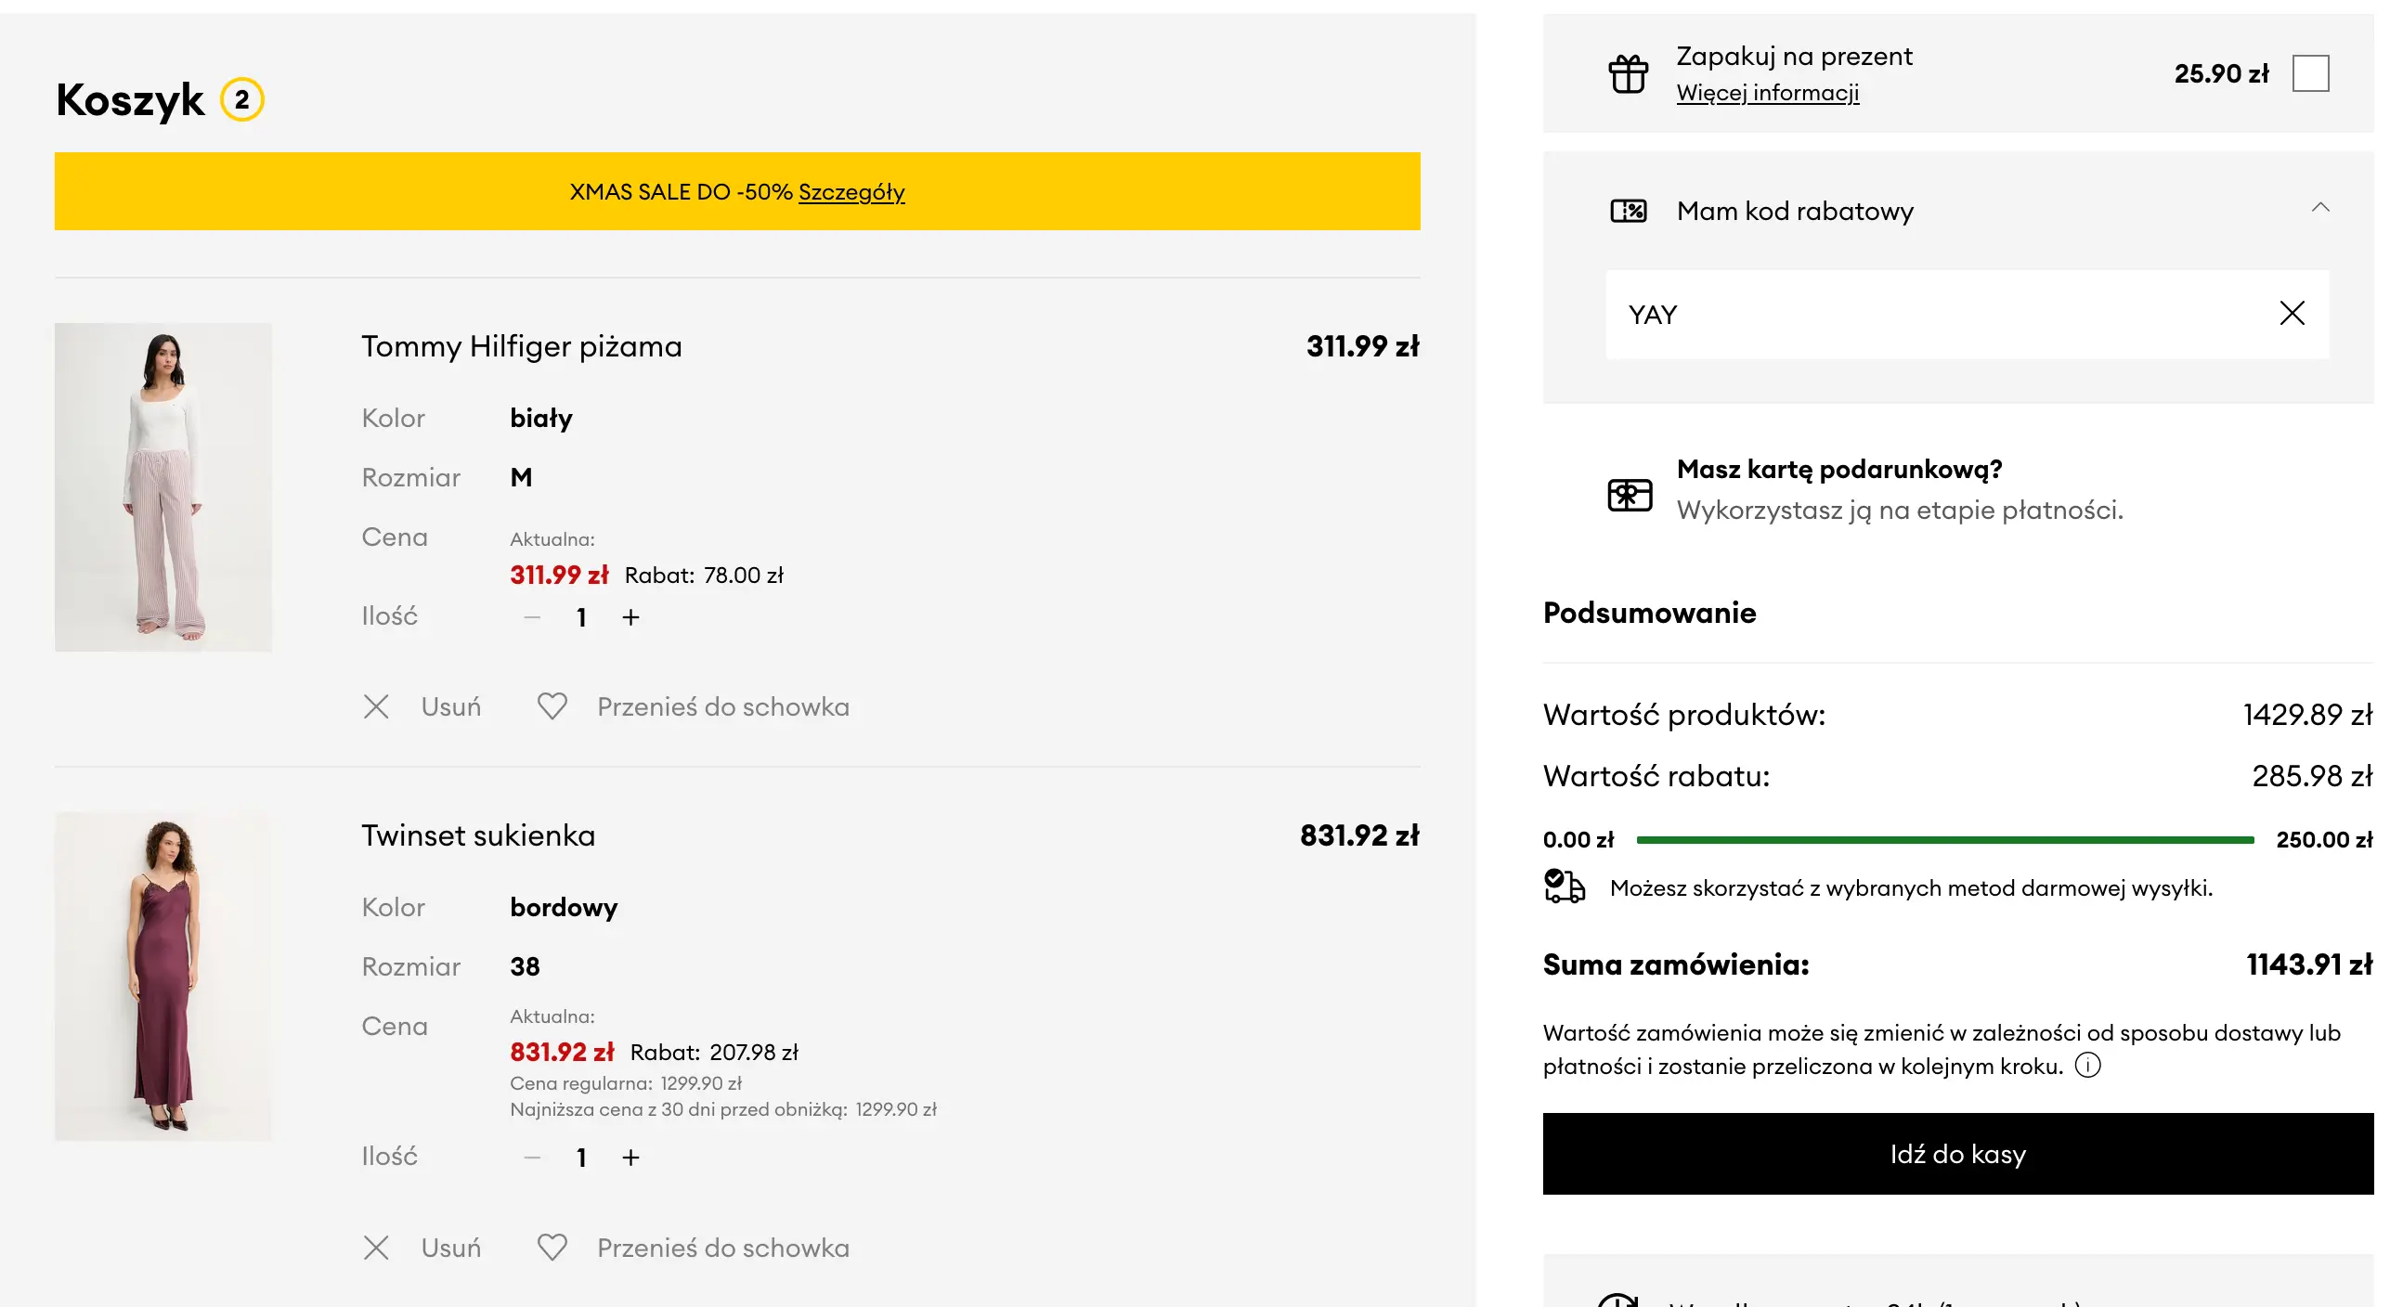The height and width of the screenshot is (1307, 2403).
Task: Collapse the Mam kod rabatowy section
Action: click(2320, 208)
